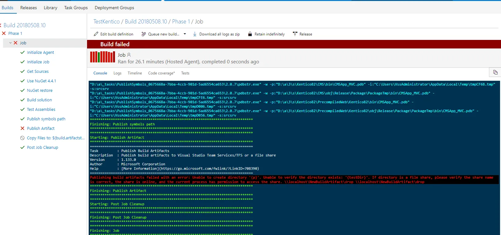Image resolution: width=501 pixels, height=235 pixels.
Task: Click the person icon beside Job
Action: (x=129, y=55)
